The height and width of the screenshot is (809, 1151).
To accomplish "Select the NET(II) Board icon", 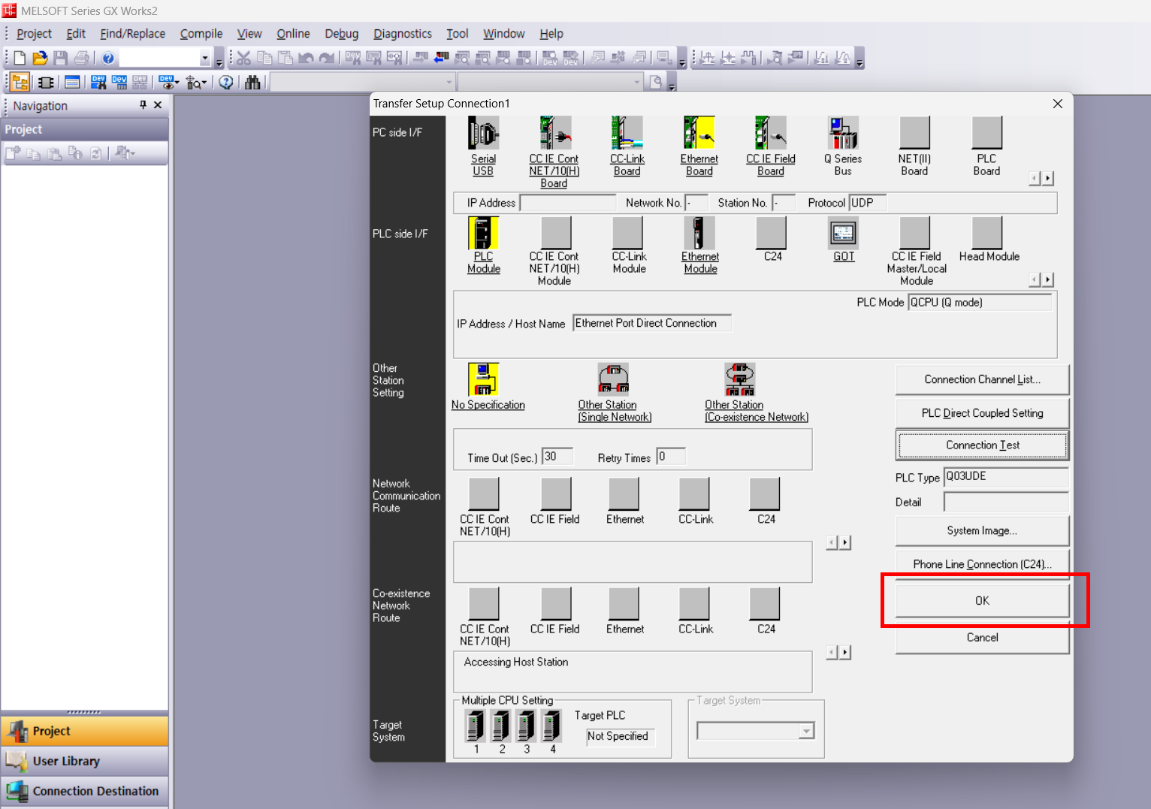I will coord(914,134).
